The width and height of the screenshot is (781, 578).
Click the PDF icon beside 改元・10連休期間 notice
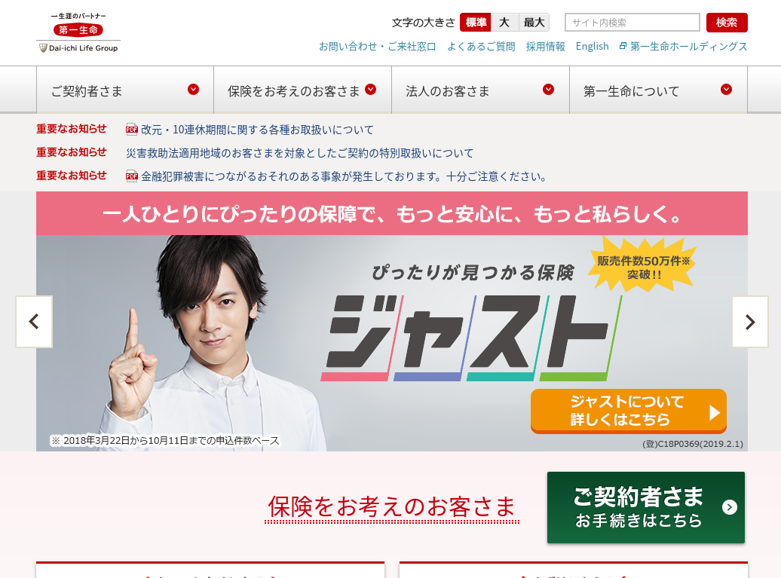pos(131,130)
